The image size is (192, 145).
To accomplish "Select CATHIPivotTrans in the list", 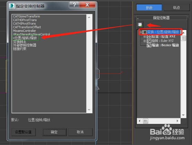I will 25,24.
